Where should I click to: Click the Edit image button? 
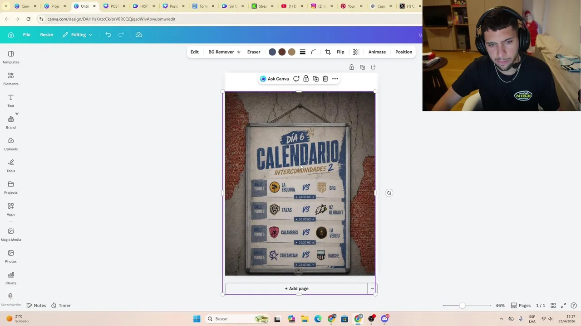pyautogui.click(x=195, y=52)
